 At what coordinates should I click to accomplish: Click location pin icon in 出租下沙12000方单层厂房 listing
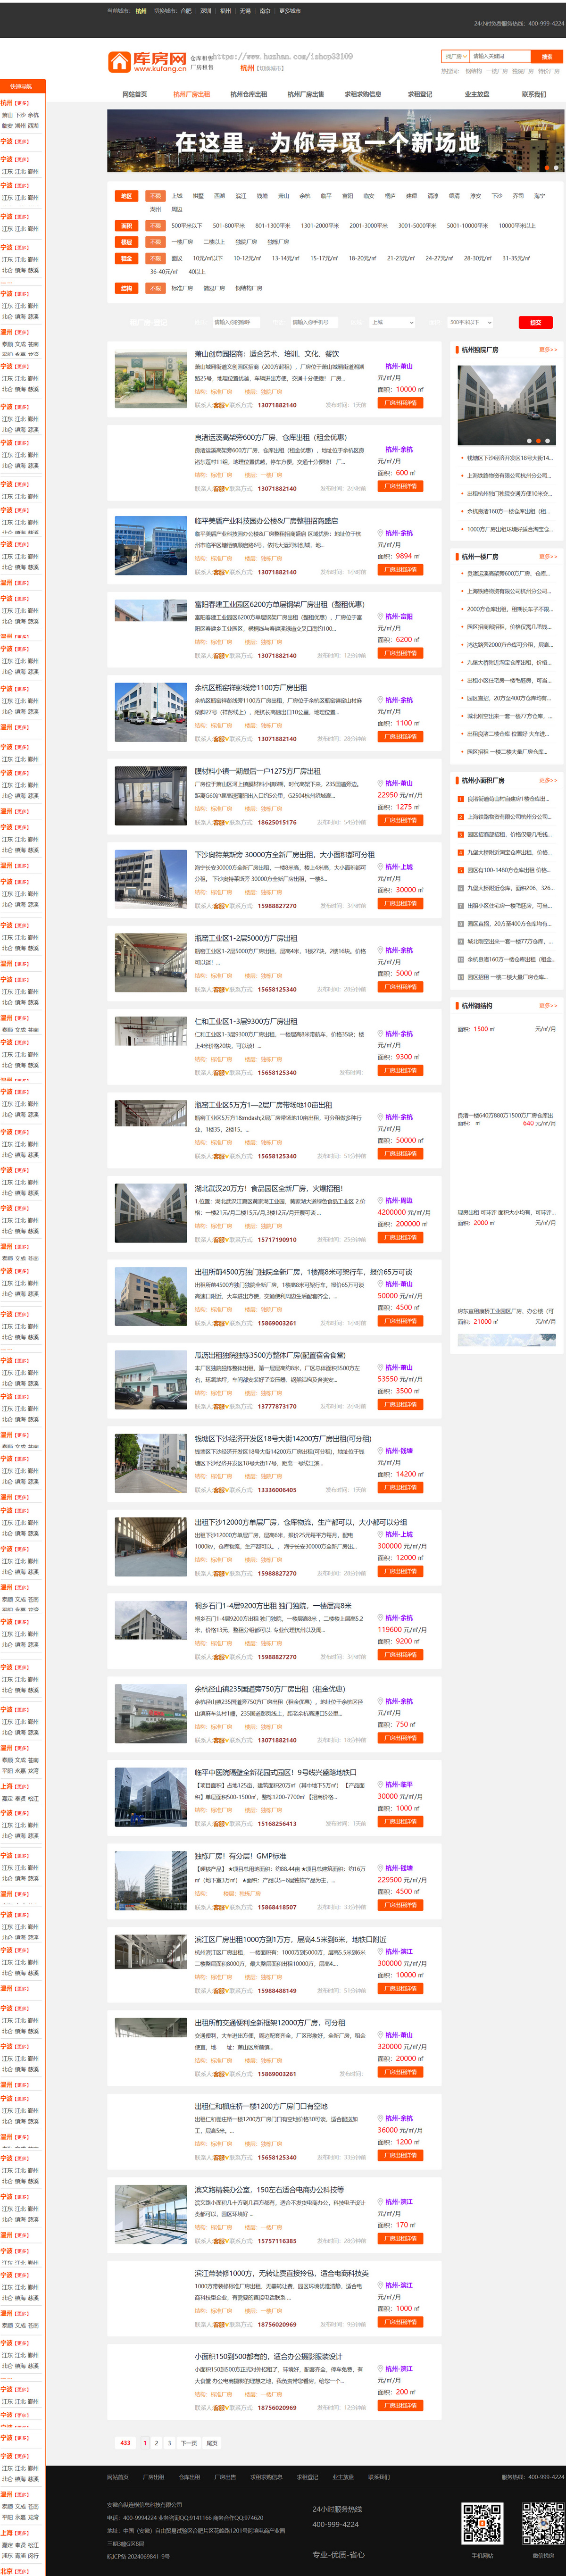click(x=380, y=1534)
